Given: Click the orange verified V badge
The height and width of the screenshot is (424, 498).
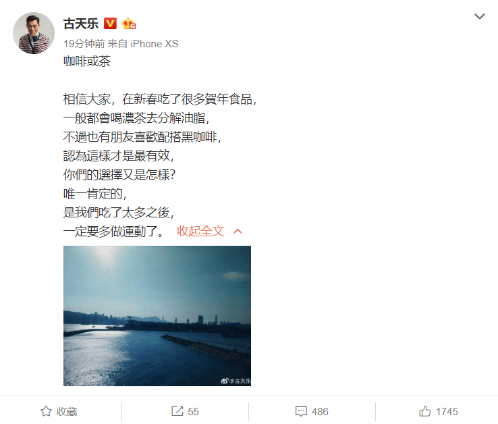Looking at the screenshot, I should pyautogui.click(x=110, y=24).
